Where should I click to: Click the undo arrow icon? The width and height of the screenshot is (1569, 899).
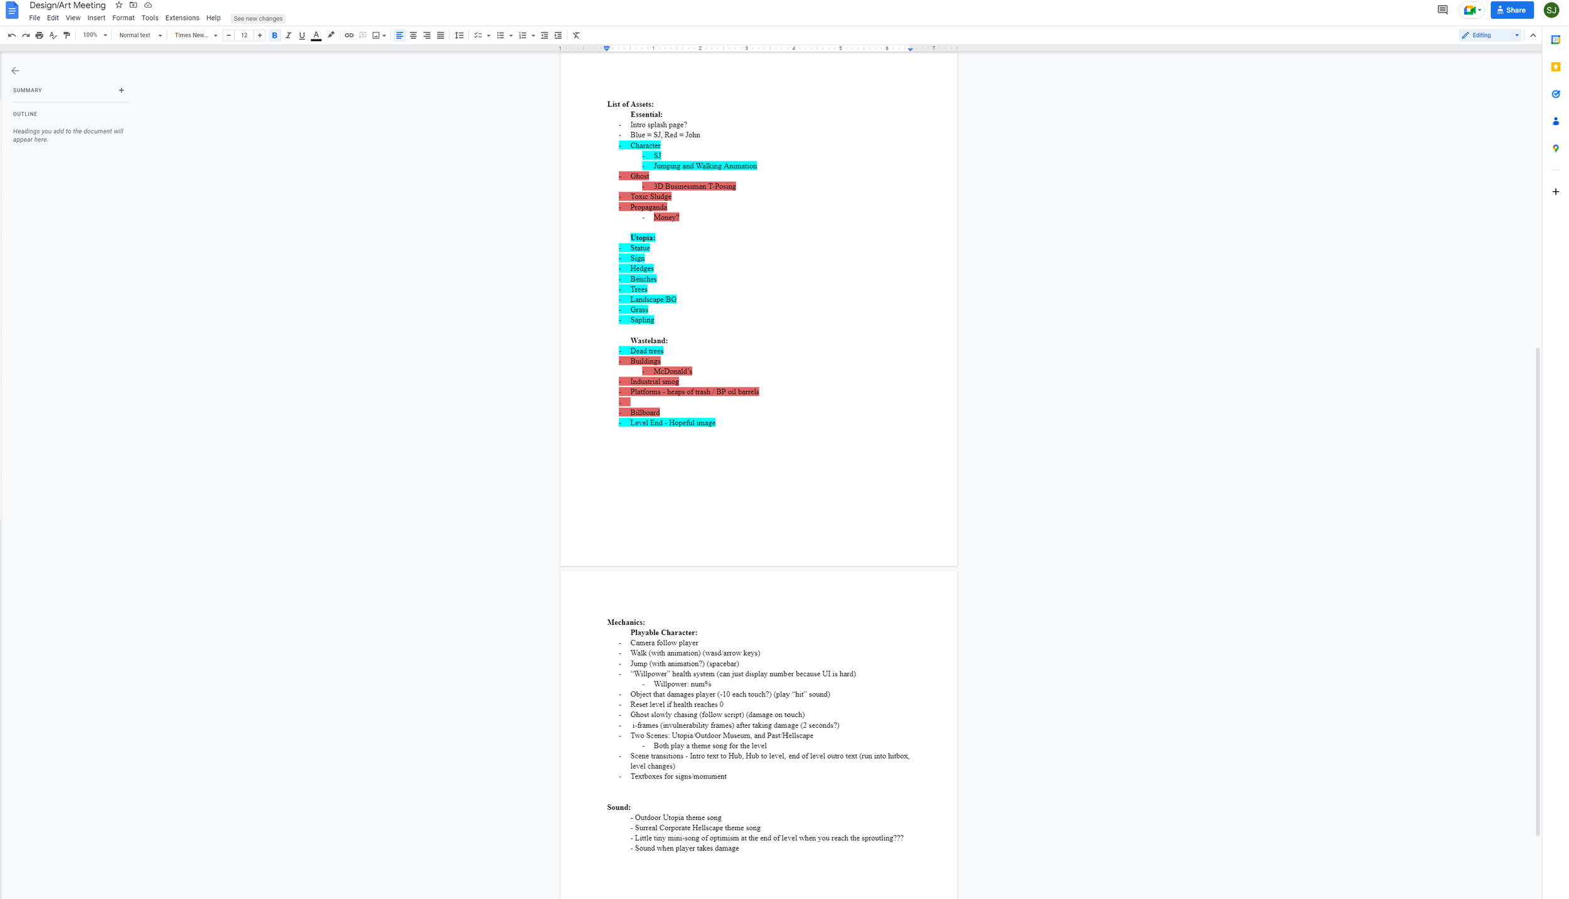(x=11, y=35)
